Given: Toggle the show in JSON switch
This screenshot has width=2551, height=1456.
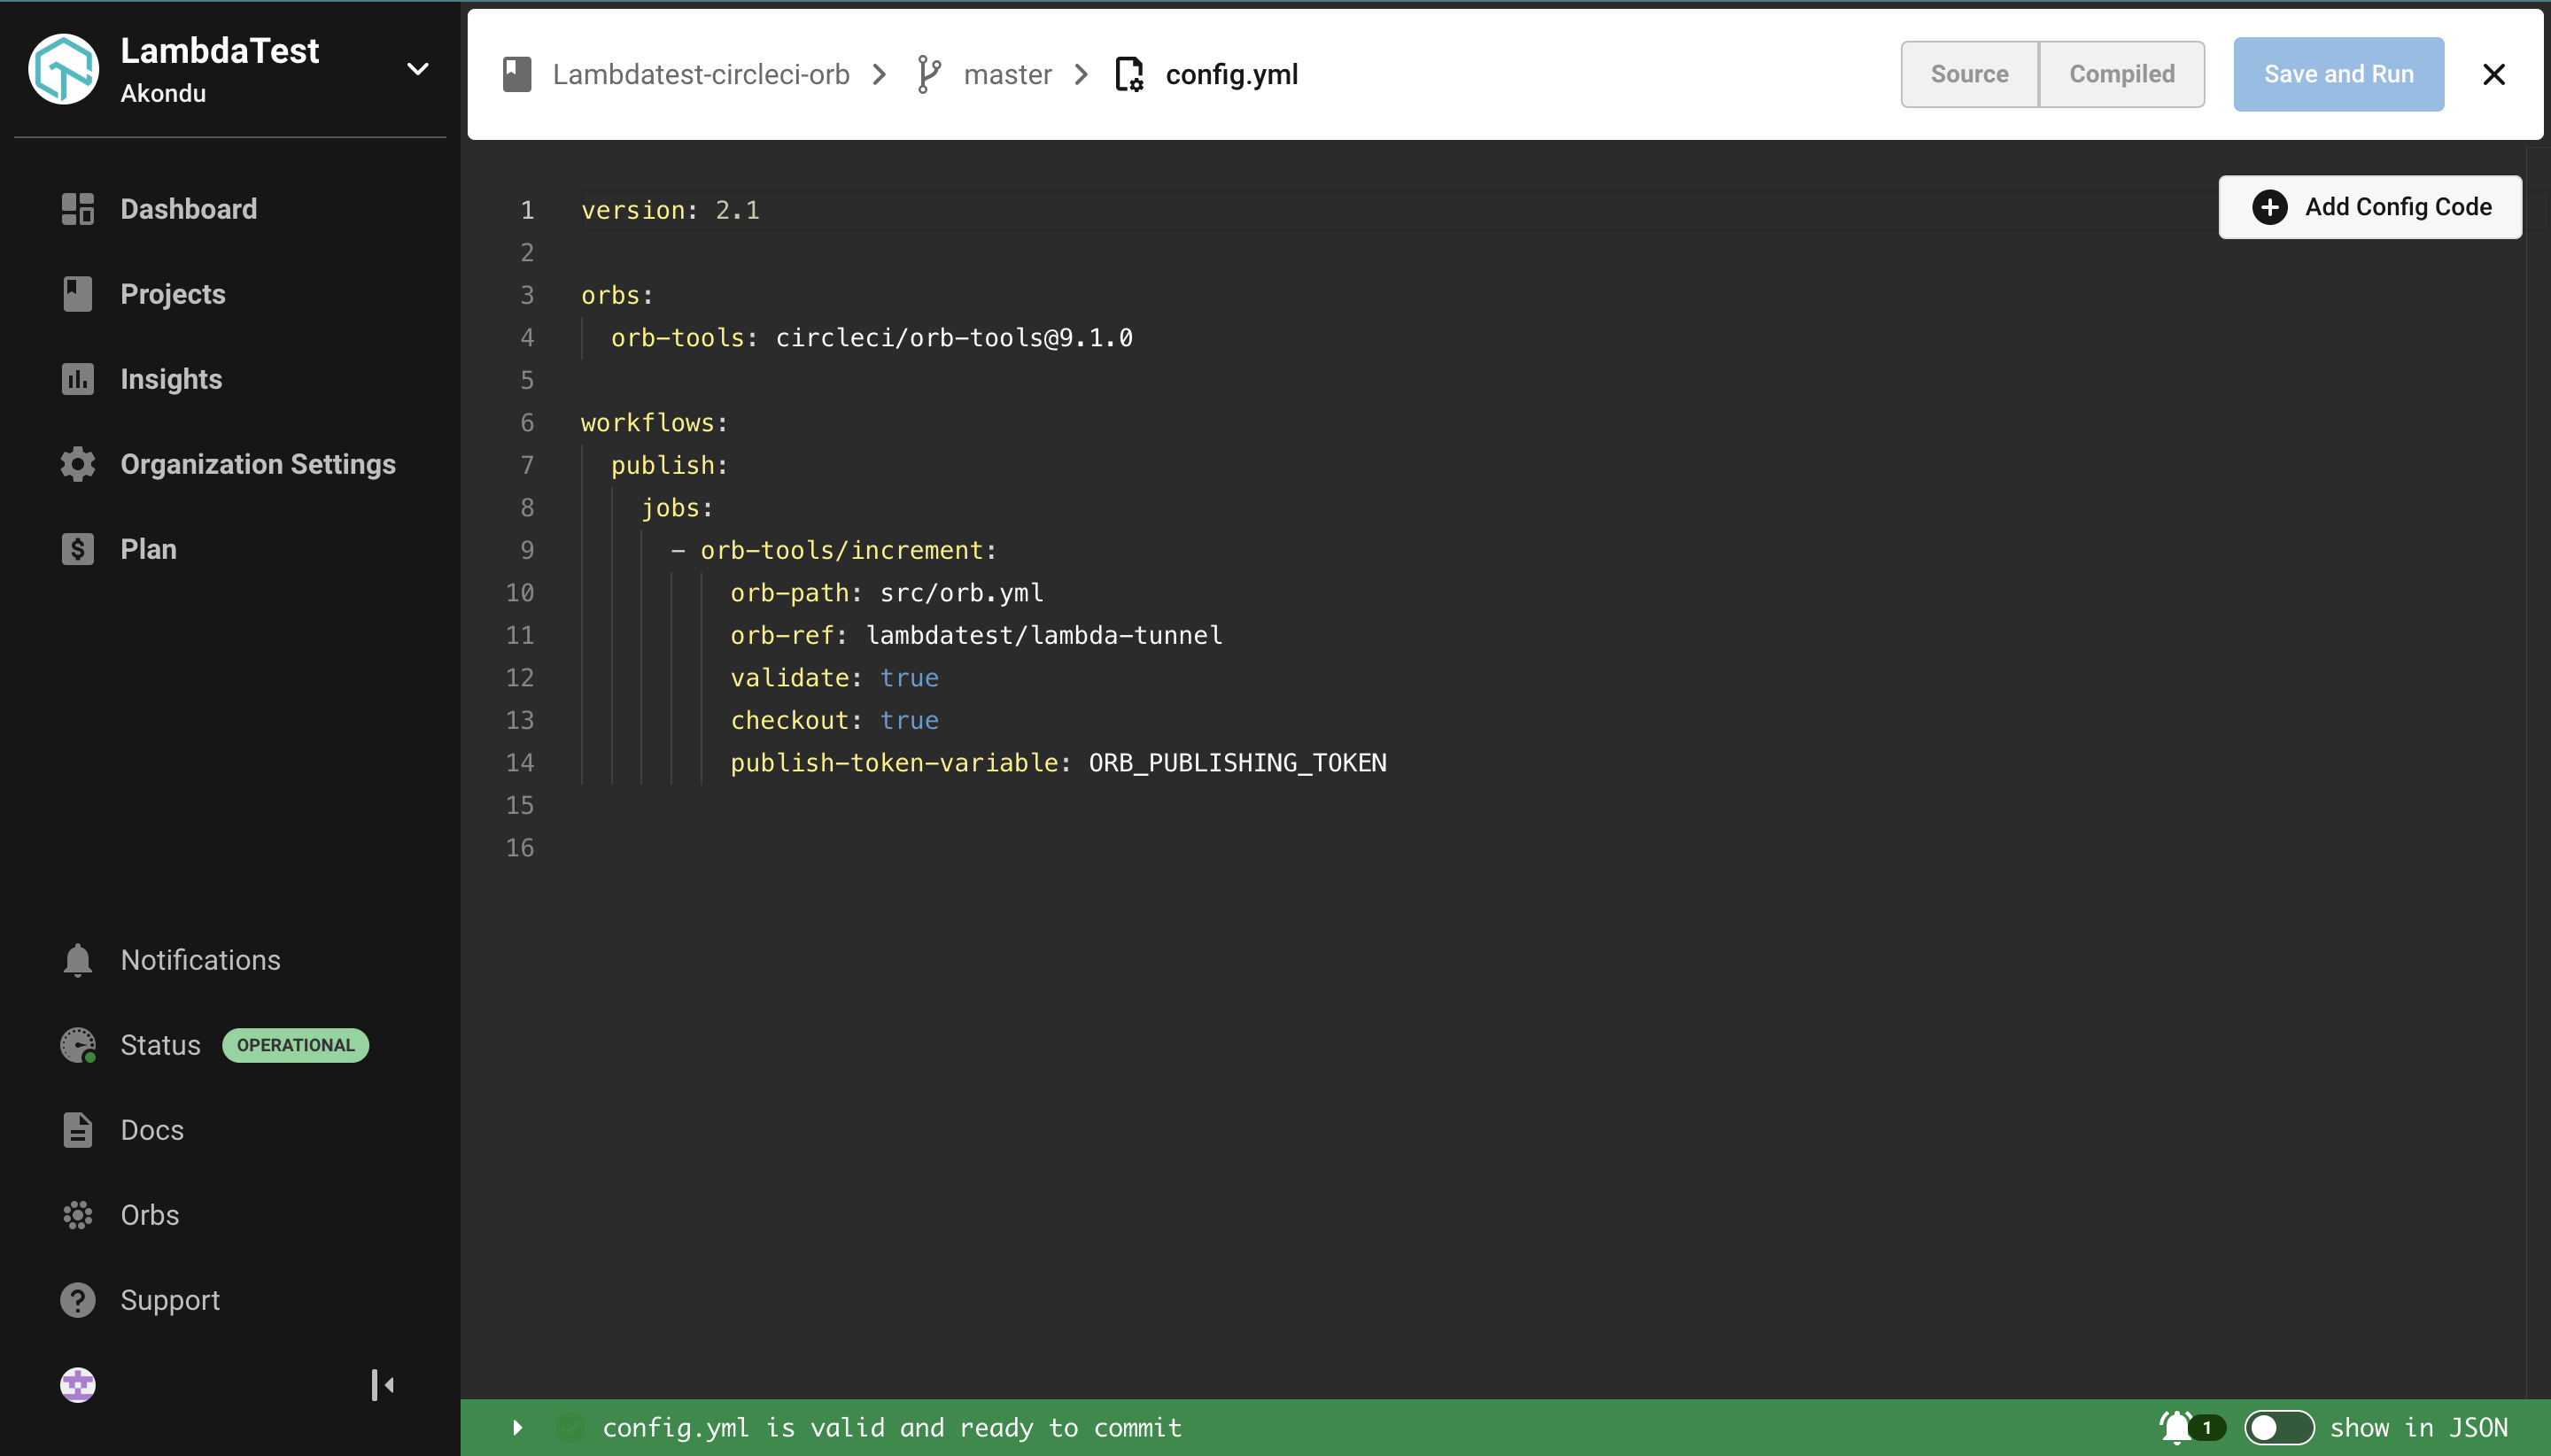Looking at the screenshot, I should (2278, 1427).
